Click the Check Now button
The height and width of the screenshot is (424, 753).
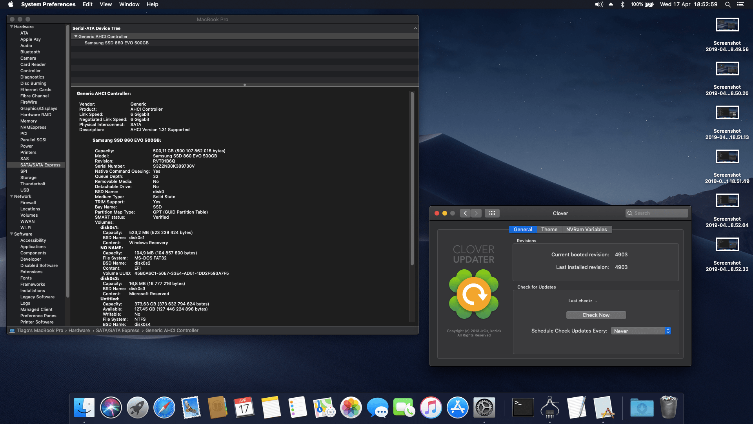[x=596, y=315]
